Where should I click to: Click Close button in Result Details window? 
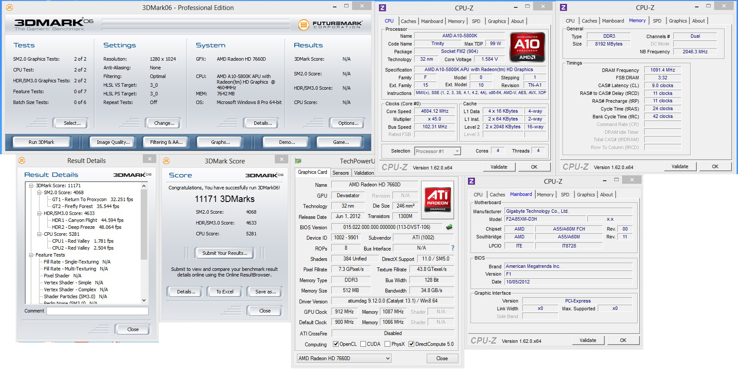(x=133, y=329)
